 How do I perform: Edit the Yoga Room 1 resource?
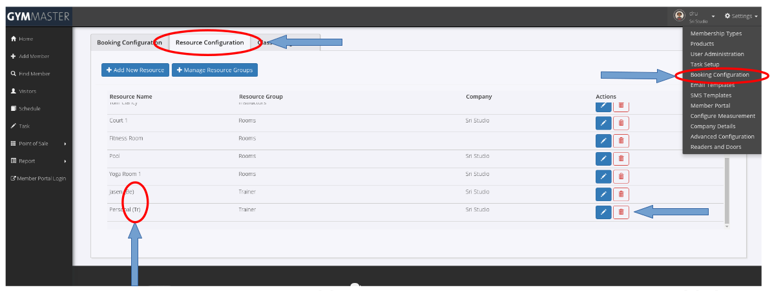603,176
